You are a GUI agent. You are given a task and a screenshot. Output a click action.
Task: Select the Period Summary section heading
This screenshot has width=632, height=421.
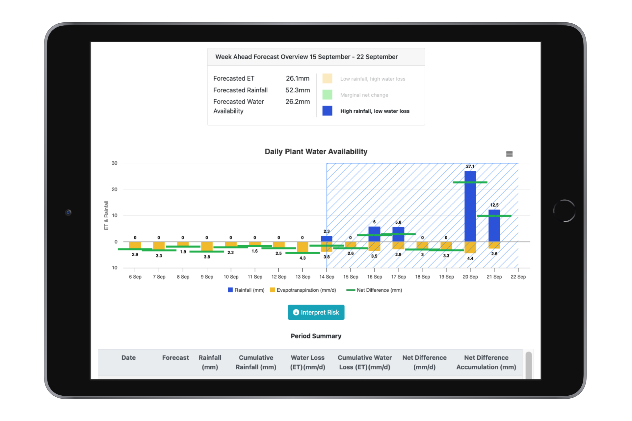click(316, 336)
